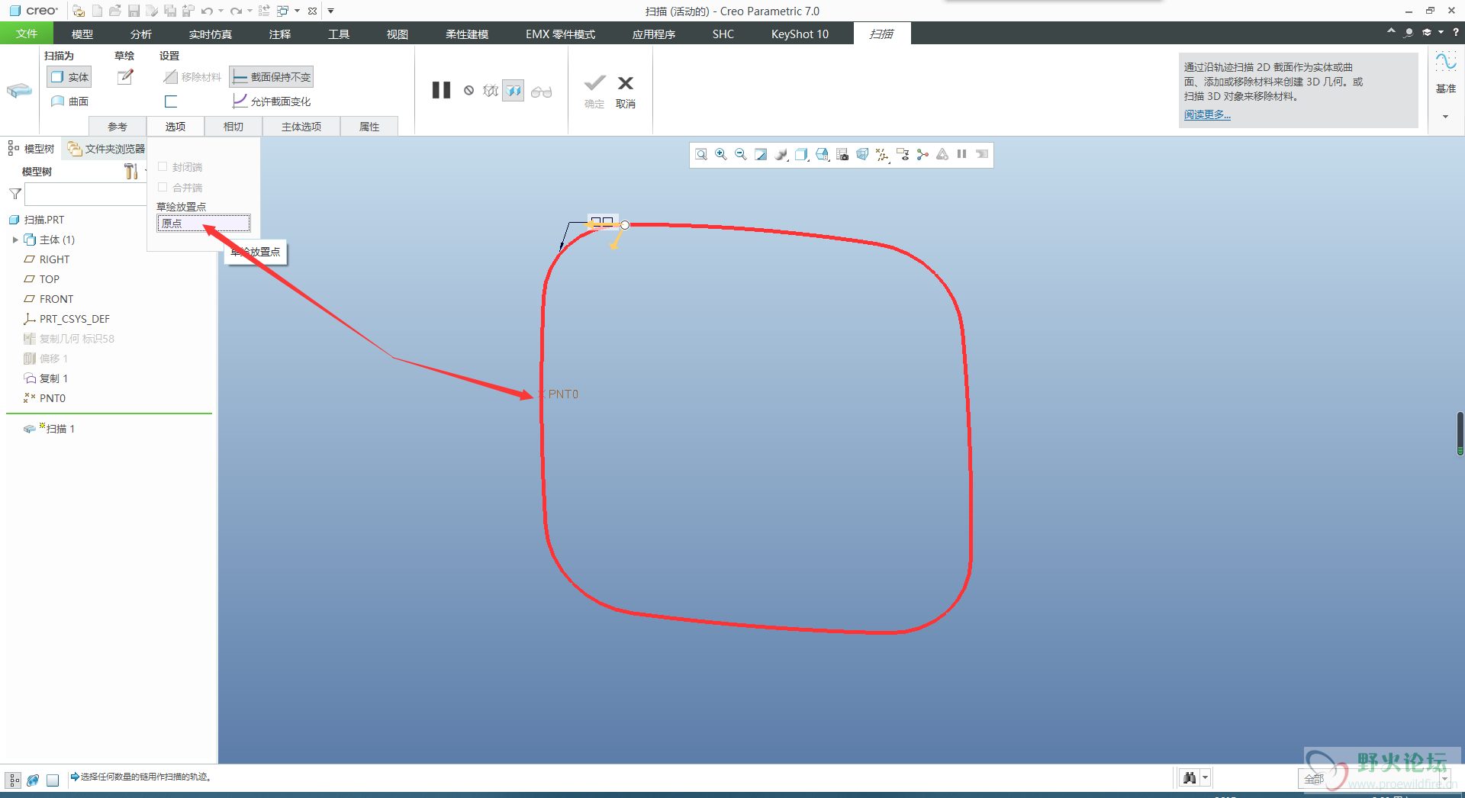Viewport: 1465px width, 798px height.
Task: Open the 主体选项 body options tab
Action: pos(301,127)
